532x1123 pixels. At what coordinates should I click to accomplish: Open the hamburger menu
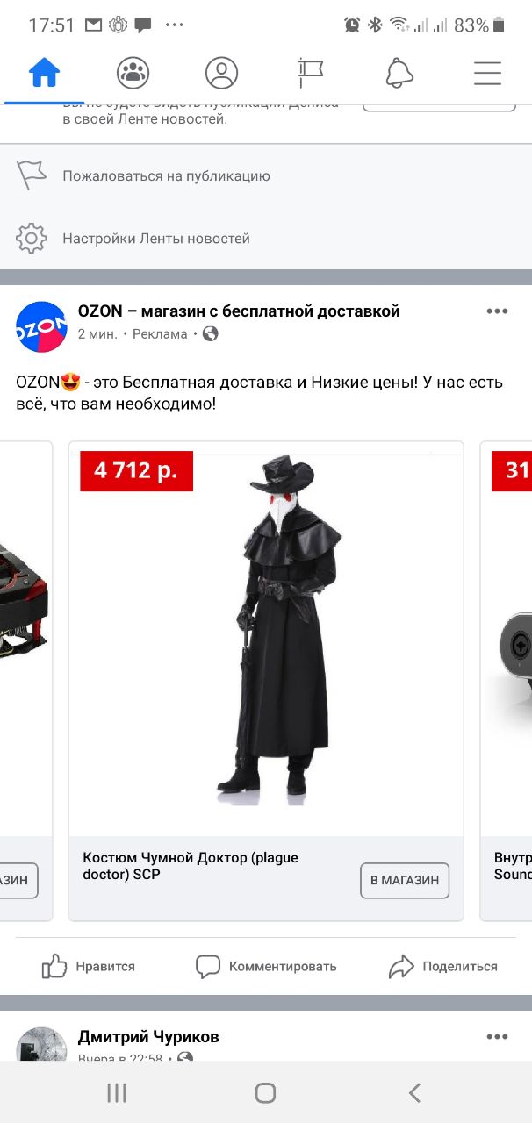(487, 73)
